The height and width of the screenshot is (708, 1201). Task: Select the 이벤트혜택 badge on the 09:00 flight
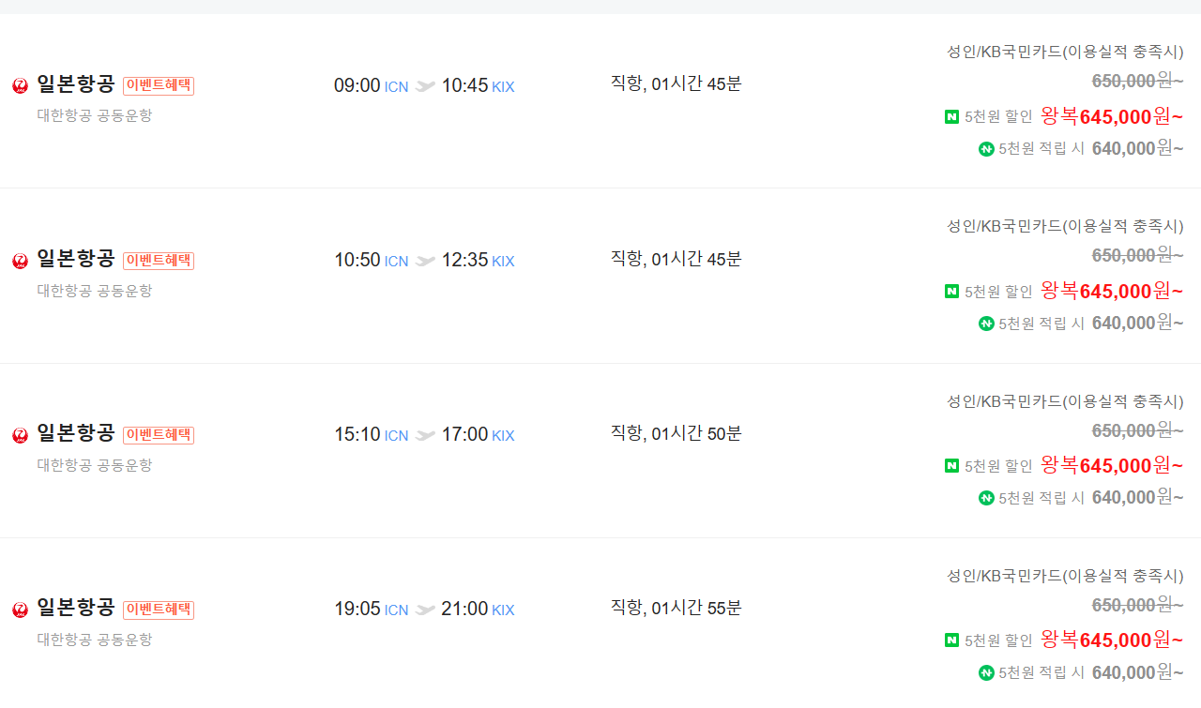pos(158,84)
